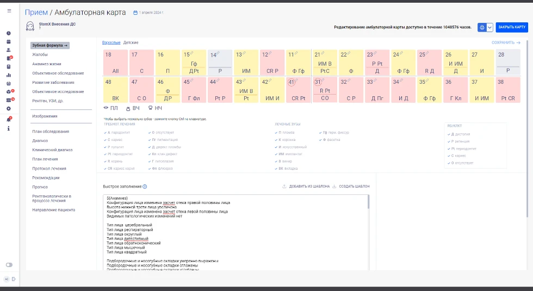
Task: Open the План лечения section
Action: coord(46,159)
